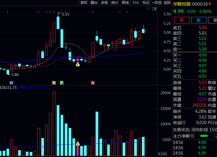The height and width of the screenshot is (157, 217).
Task: Click the 涨 marker icon under the chart
Action: point(93,83)
